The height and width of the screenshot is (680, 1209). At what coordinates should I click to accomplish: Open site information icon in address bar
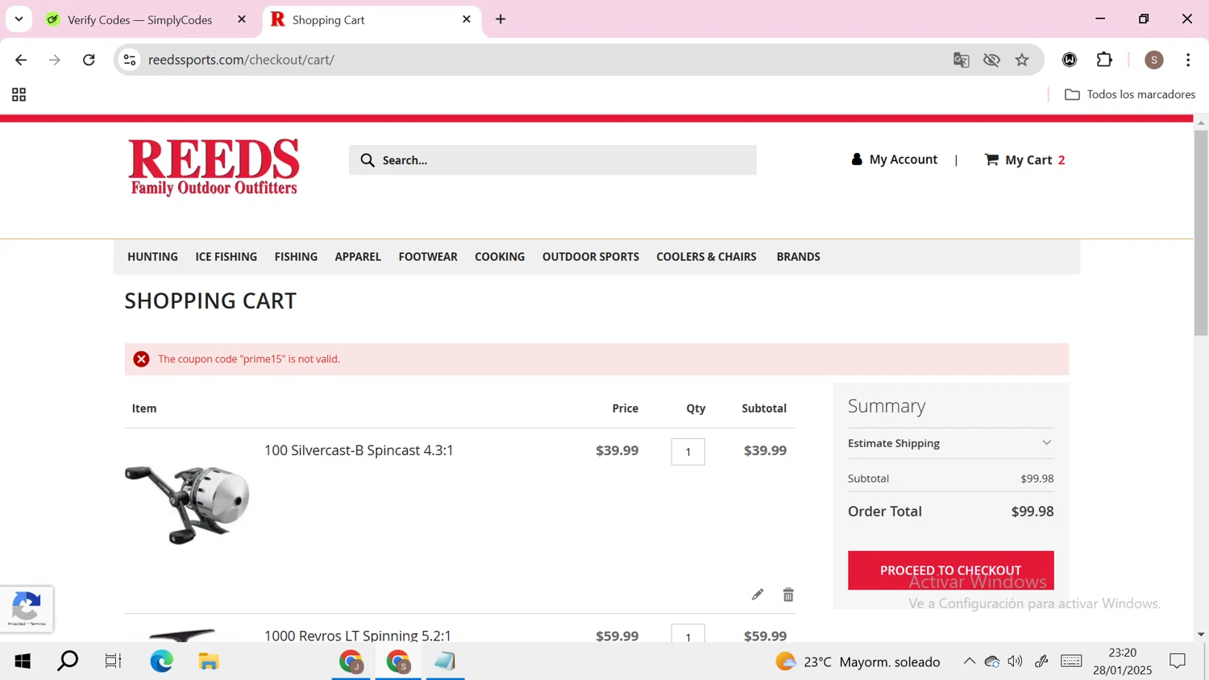(x=130, y=60)
